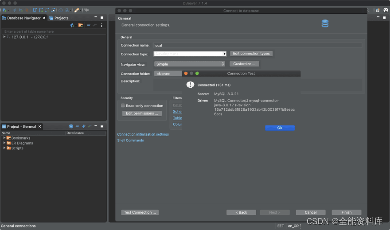The width and height of the screenshot is (390, 230).
Task: Click the New SQL script icon with green plus
Action: click(47, 10)
